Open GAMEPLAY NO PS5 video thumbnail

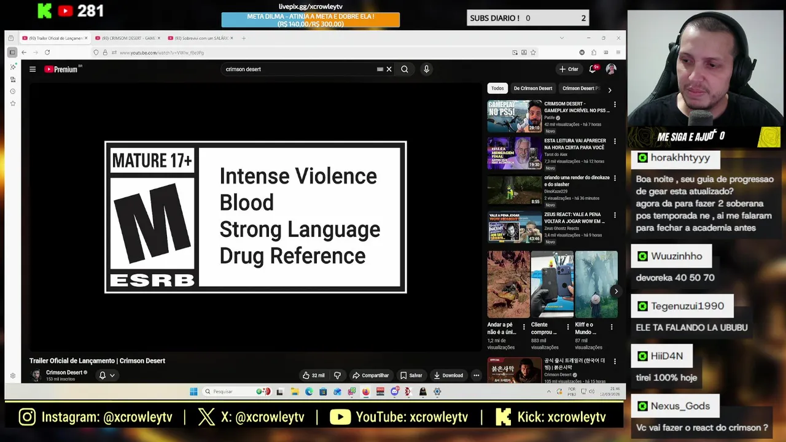pyautogui.click(x=515, y=117)
